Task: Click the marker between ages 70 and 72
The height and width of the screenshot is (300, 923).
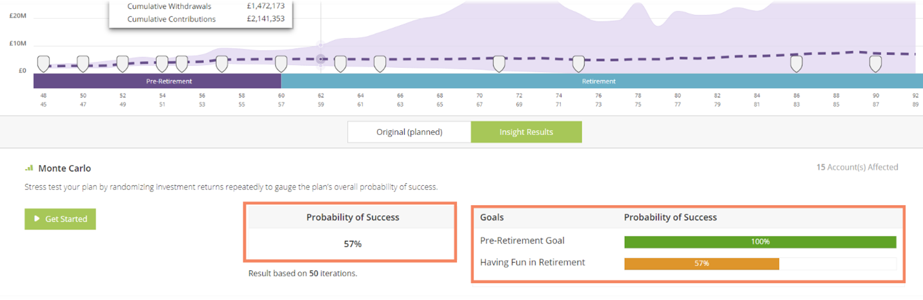Action: point(499,63)
